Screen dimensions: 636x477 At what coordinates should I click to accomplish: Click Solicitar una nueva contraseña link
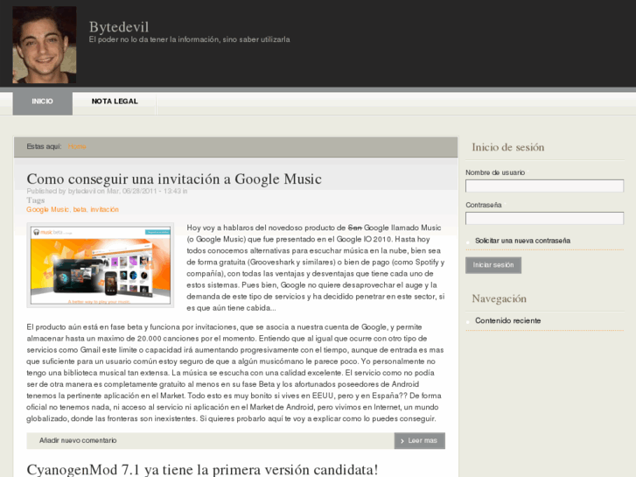pyautogui.click(x=522, y=241)
